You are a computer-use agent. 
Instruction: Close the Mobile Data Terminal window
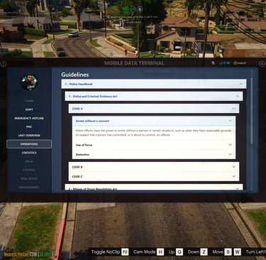coord(262,63)
